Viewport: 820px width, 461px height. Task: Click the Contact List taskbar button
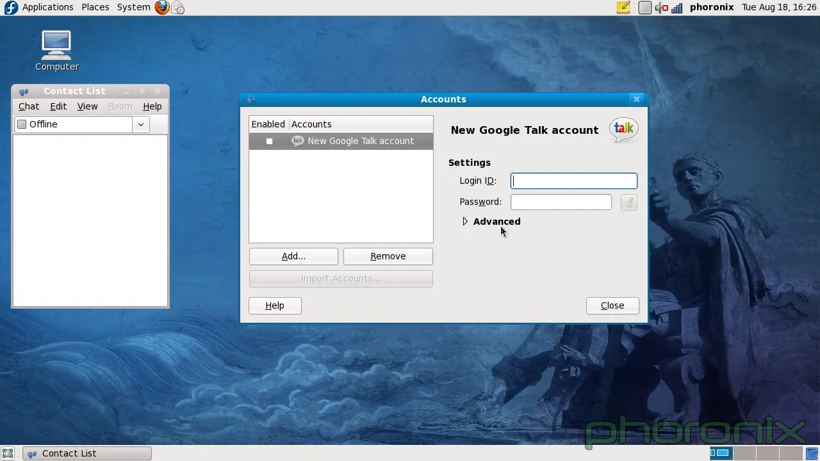coord(87,453)
